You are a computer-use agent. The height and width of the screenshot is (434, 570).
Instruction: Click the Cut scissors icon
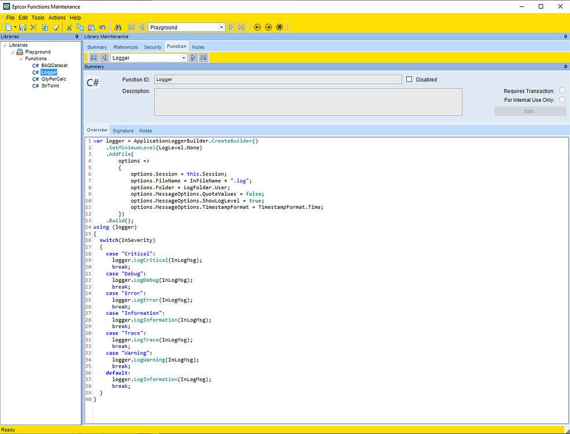(68, 27)
